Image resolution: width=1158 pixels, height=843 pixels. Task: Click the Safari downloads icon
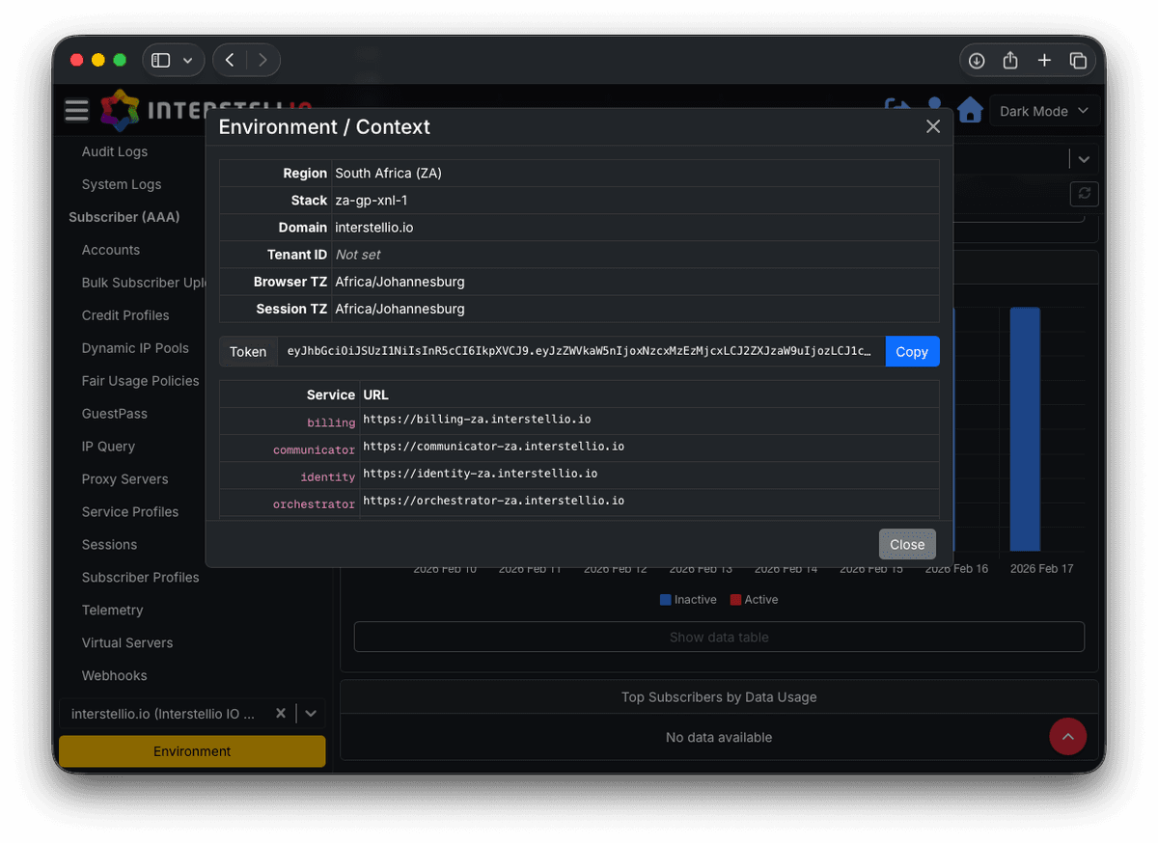(x=977, y=61)
